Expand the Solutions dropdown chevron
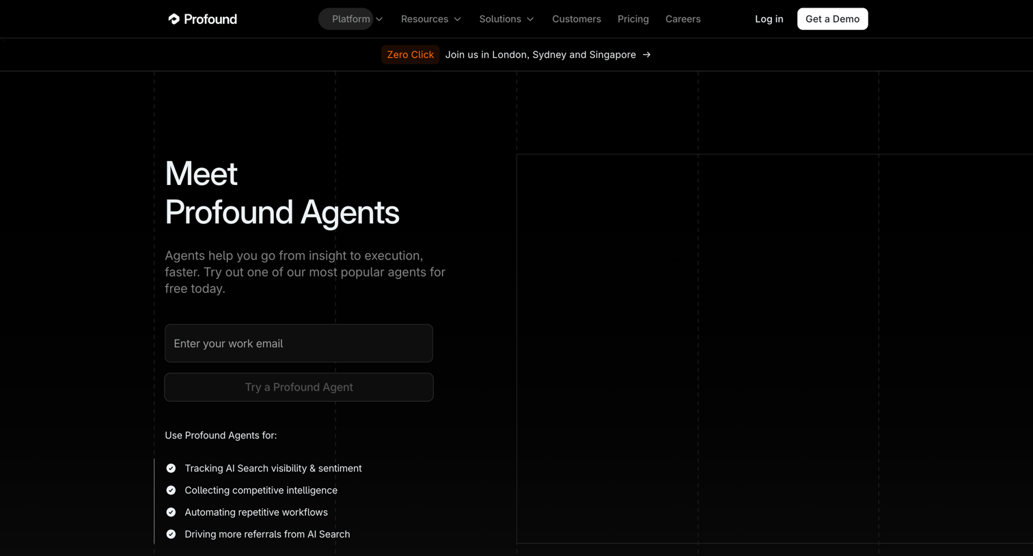1033x556 pixels. point(530,19)
